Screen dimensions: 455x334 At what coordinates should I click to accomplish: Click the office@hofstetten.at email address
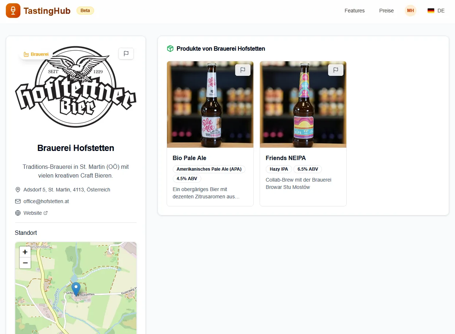tap(46, 201)
